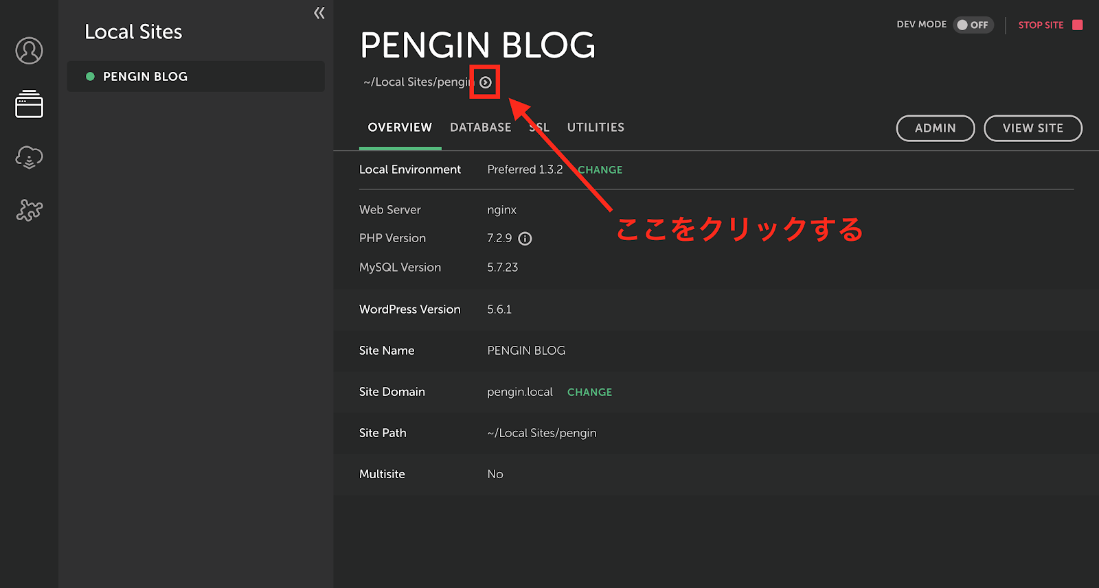Image resolution: width=1099 pixels, height=588 pixels.
Task: Switch to the SSL tab
Action: point(539,128)
